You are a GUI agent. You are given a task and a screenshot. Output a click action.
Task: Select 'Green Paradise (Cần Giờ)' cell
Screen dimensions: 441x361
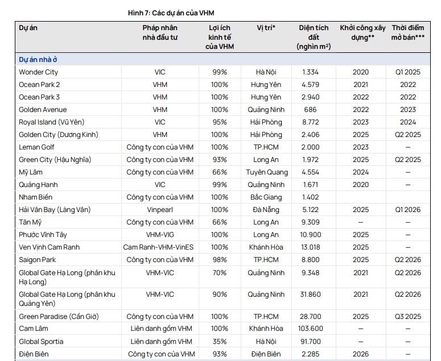pos(59,317)
